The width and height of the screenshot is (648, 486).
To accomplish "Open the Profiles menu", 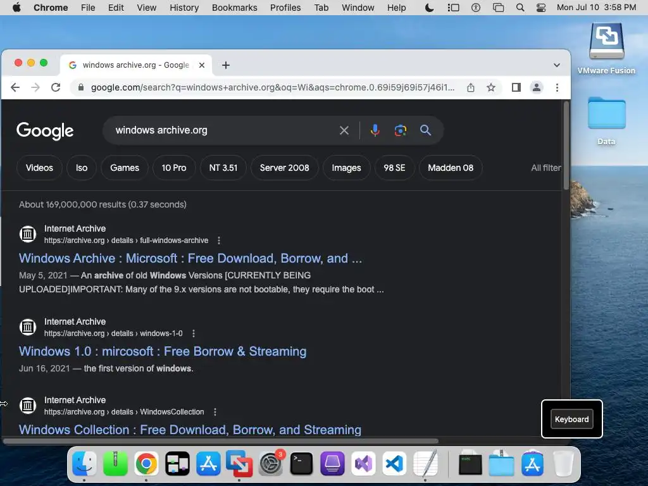I will coord(285,8).
